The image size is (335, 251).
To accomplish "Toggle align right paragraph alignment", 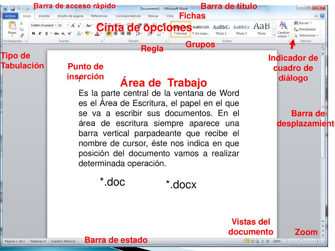I will click(x=122, y=34).
